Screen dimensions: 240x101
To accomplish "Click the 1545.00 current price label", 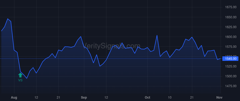I will [x=231, y=58].
